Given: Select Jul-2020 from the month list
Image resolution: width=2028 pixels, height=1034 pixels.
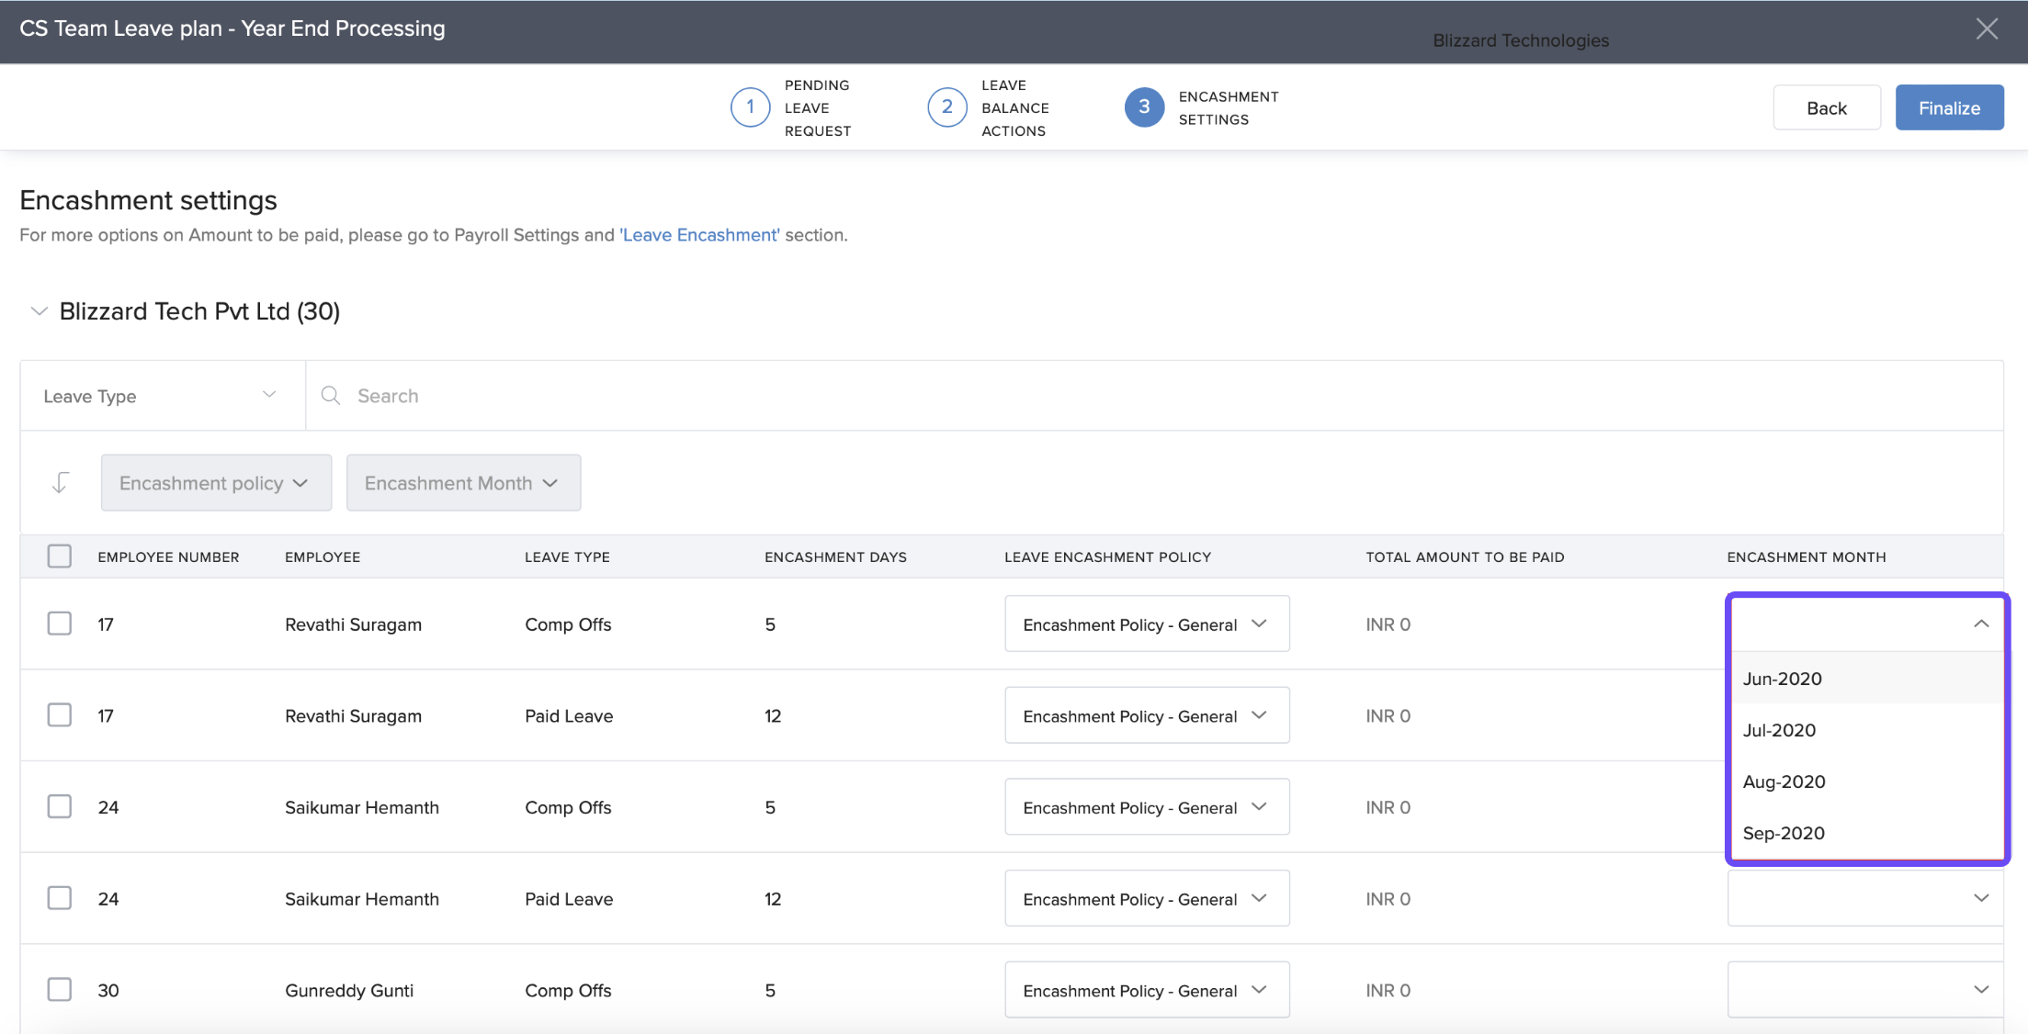Looking at the screenshot, I should point(1779,730).
